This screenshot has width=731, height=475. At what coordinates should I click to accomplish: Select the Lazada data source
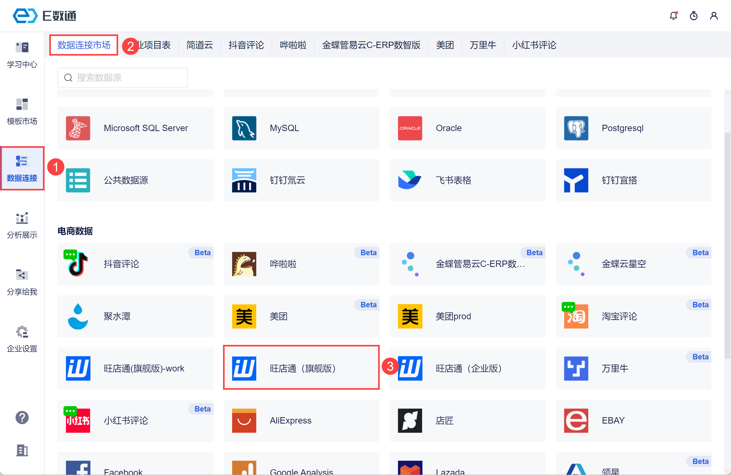(x=467, y=463)
